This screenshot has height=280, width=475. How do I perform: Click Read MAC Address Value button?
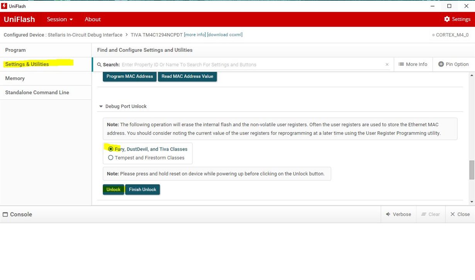tap(187, 76)
